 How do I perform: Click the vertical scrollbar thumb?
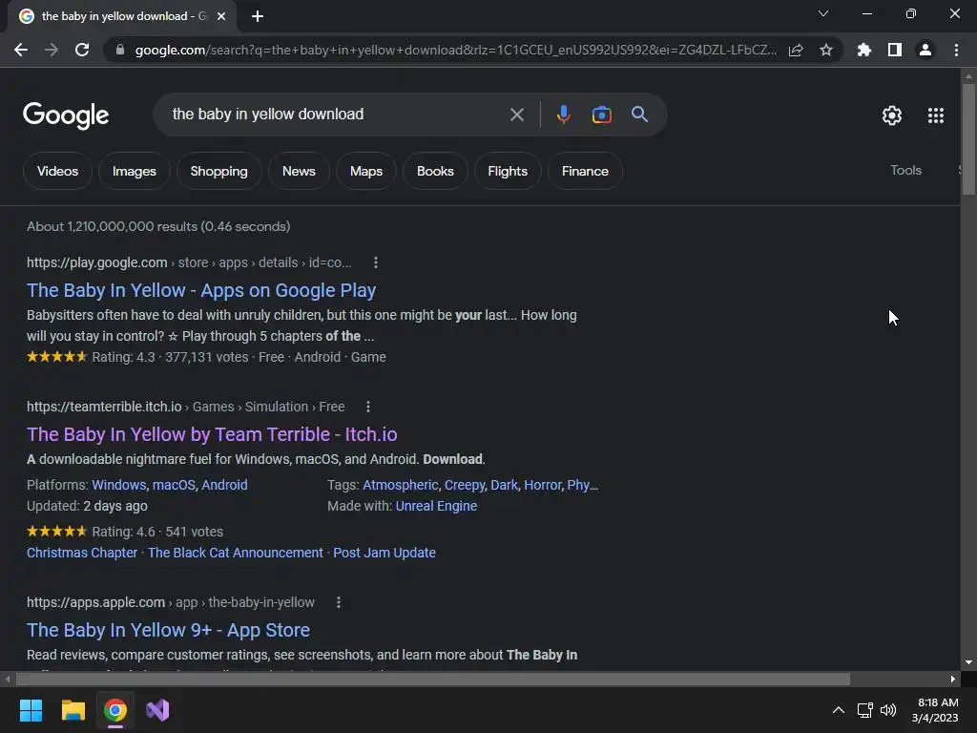pos(968,139)
